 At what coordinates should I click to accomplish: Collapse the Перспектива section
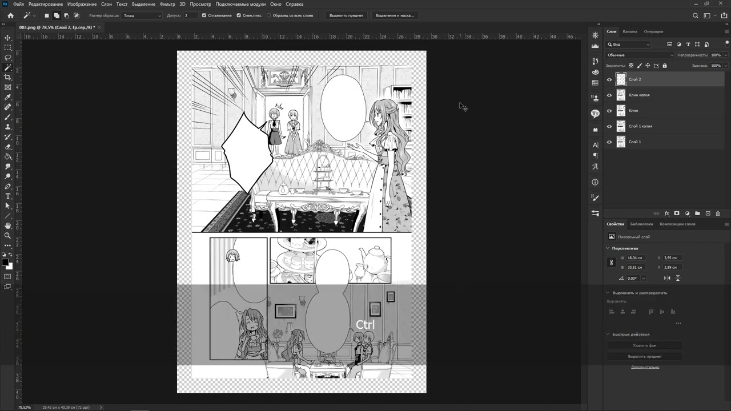pyautogui.click(x=608, y=248)
